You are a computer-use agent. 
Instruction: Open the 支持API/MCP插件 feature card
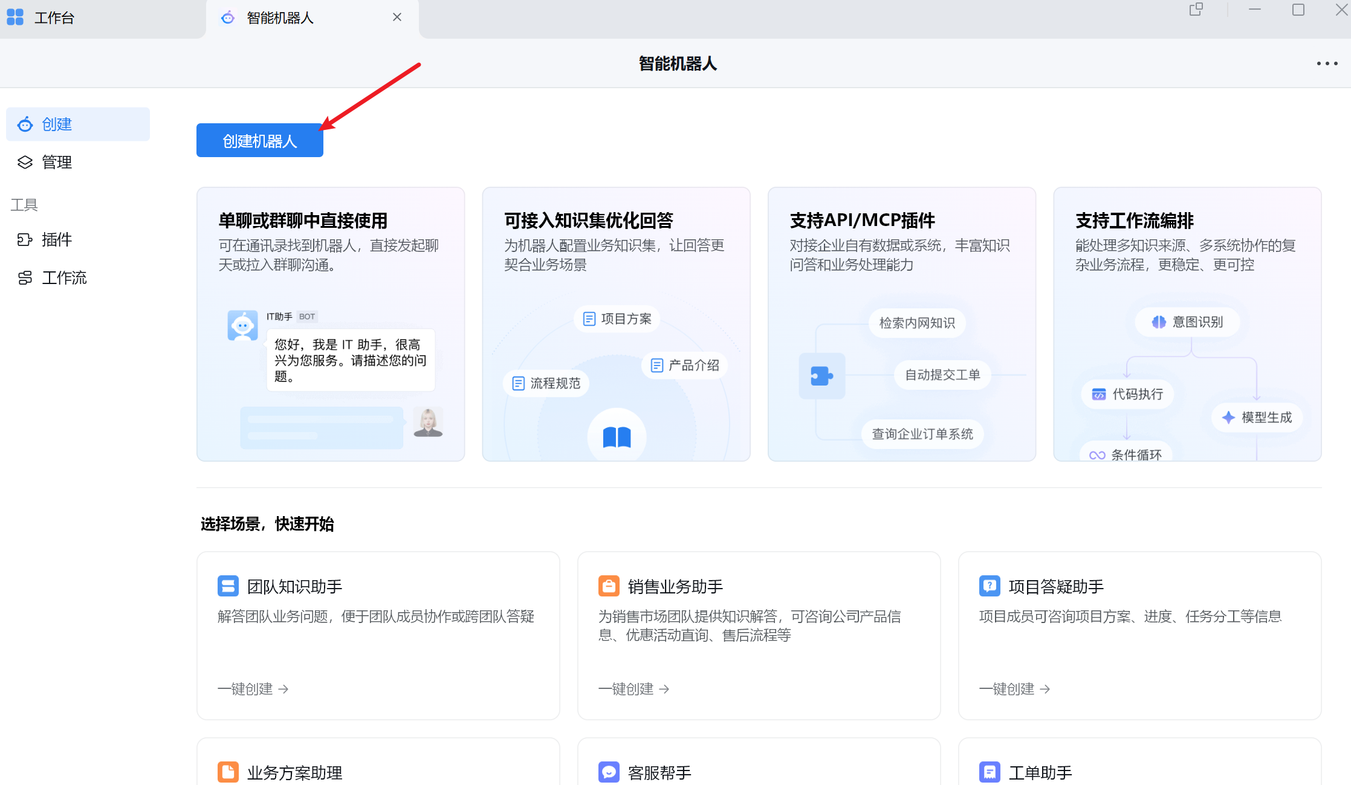point(901,324)
